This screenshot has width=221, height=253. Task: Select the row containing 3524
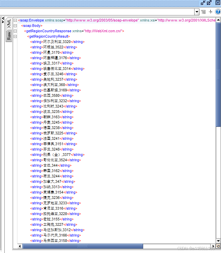56,160
